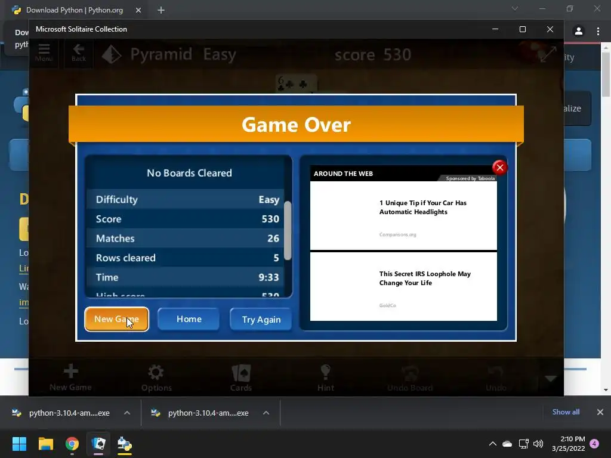611x458 pixels.
Task: Click the No Boards Cleared heading
Action: (189, 173)
